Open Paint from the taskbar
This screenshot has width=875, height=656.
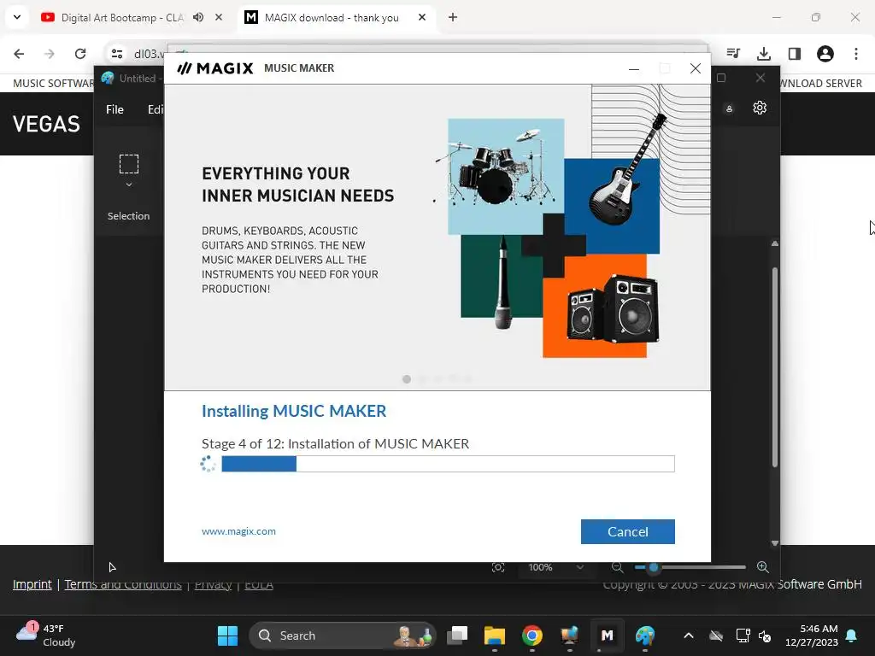[644, 635]
